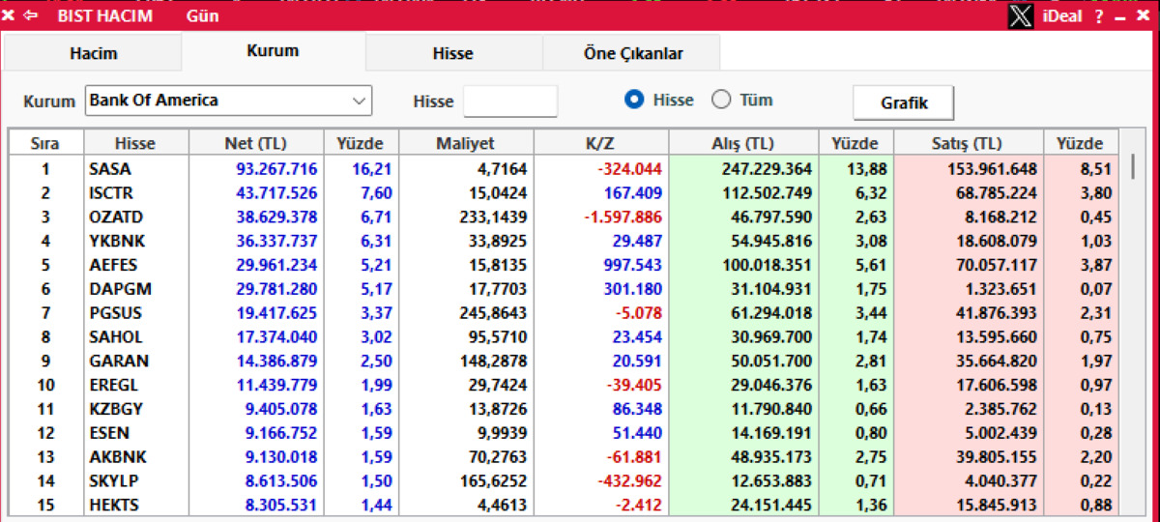Screen dimensions: 1160x522
Task: Select the Tüm radio button
Action: pyautogui.click(x=721, y=100)
